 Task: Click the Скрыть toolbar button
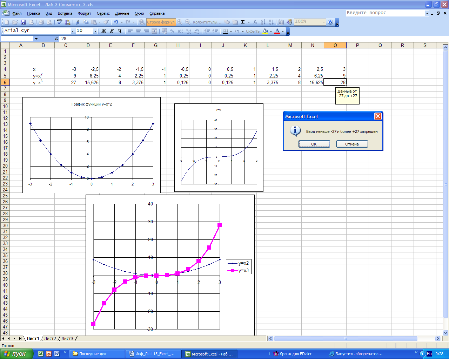(x=253, y=31)
